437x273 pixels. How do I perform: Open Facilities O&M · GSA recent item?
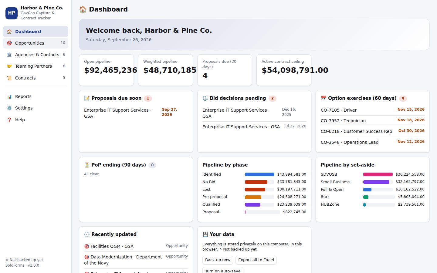tap(136, 246)
